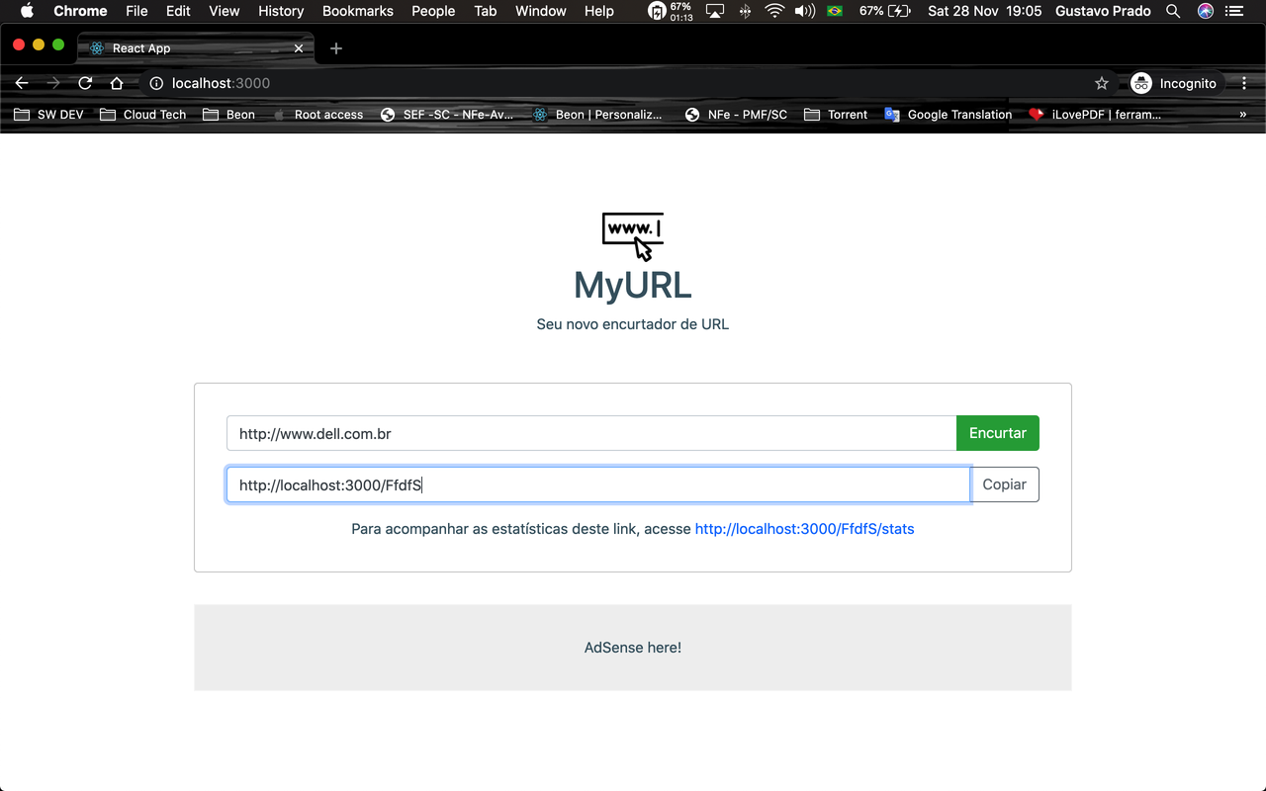
Task: Open Siri from the menu bar
Action: coord(1205,11)
